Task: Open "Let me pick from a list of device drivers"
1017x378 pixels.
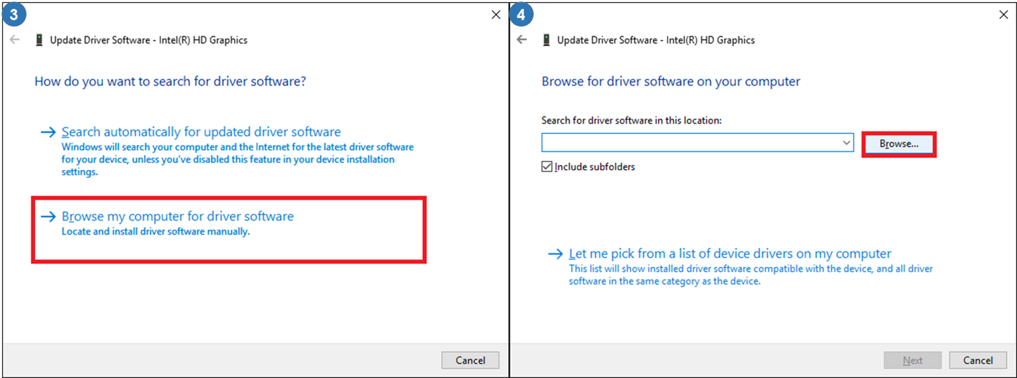Action: point(730,254)
